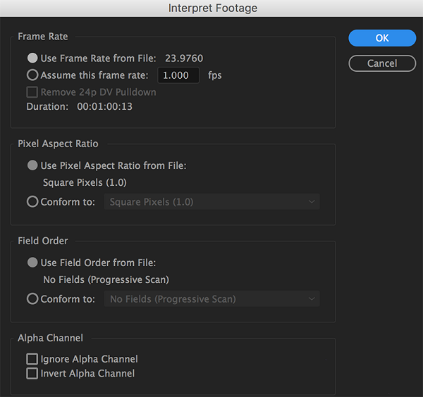Click the Alpha Channel section heading
The image size is (423, 397).
[50, 338]
